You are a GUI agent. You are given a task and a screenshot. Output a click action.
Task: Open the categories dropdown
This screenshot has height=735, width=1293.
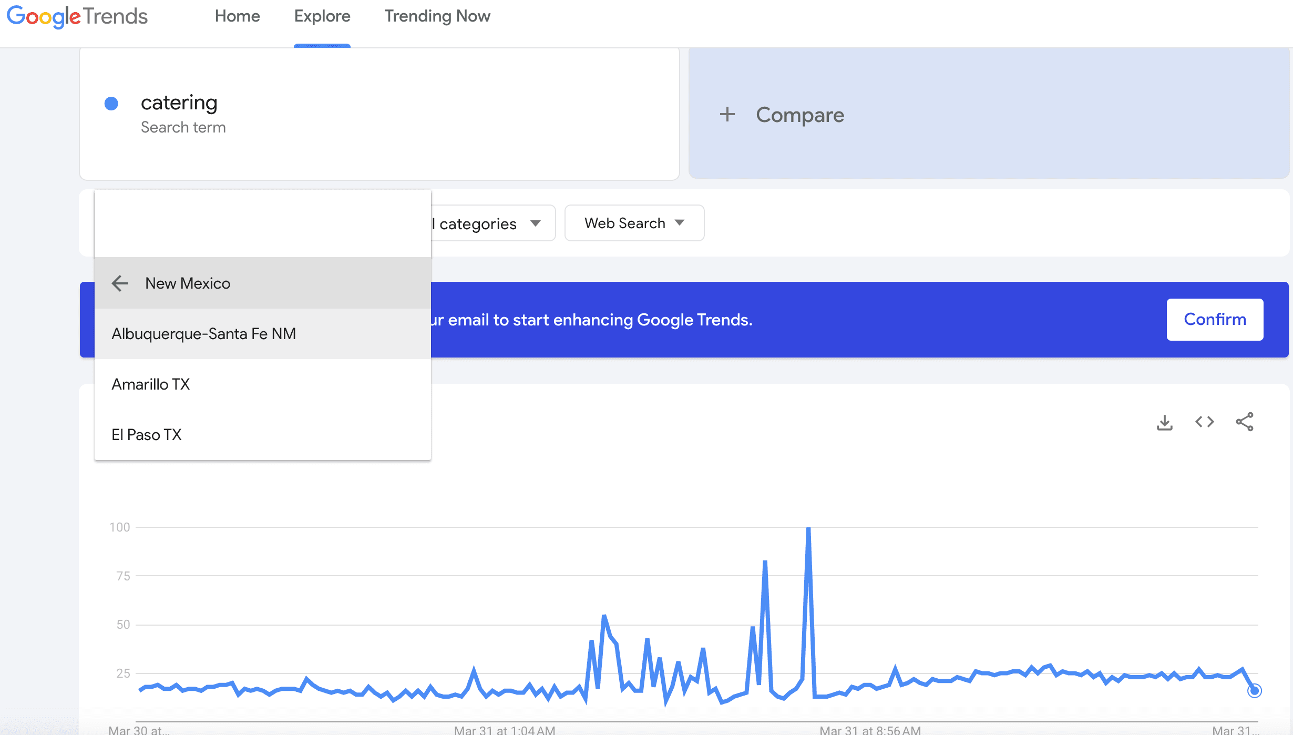tap(491, 223)
